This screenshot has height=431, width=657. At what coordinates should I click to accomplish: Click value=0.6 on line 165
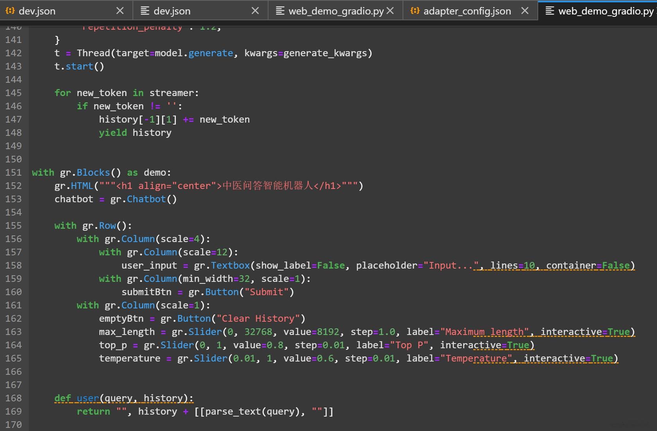coord(309,358)
